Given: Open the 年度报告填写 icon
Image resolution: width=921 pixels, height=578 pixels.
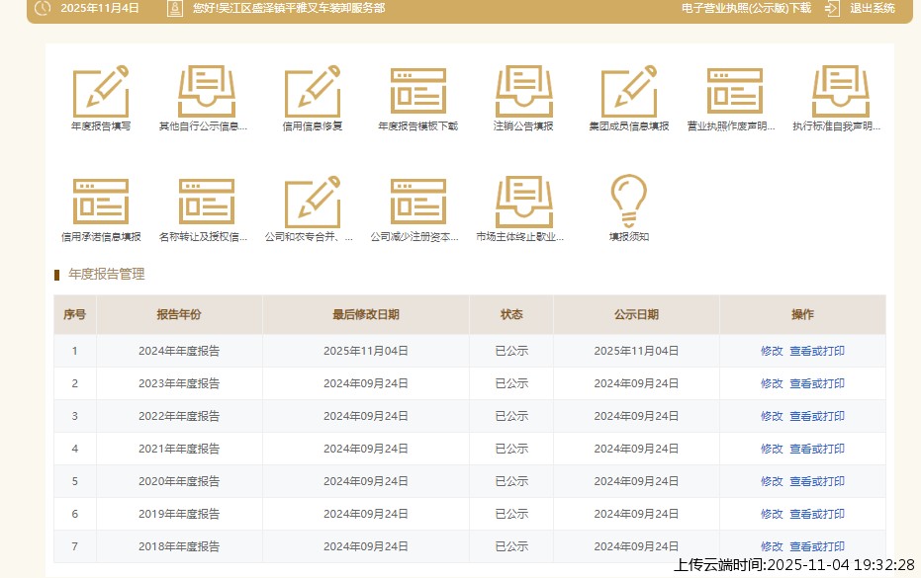Looking at the screenshot, I should click(x=101, y=92).
